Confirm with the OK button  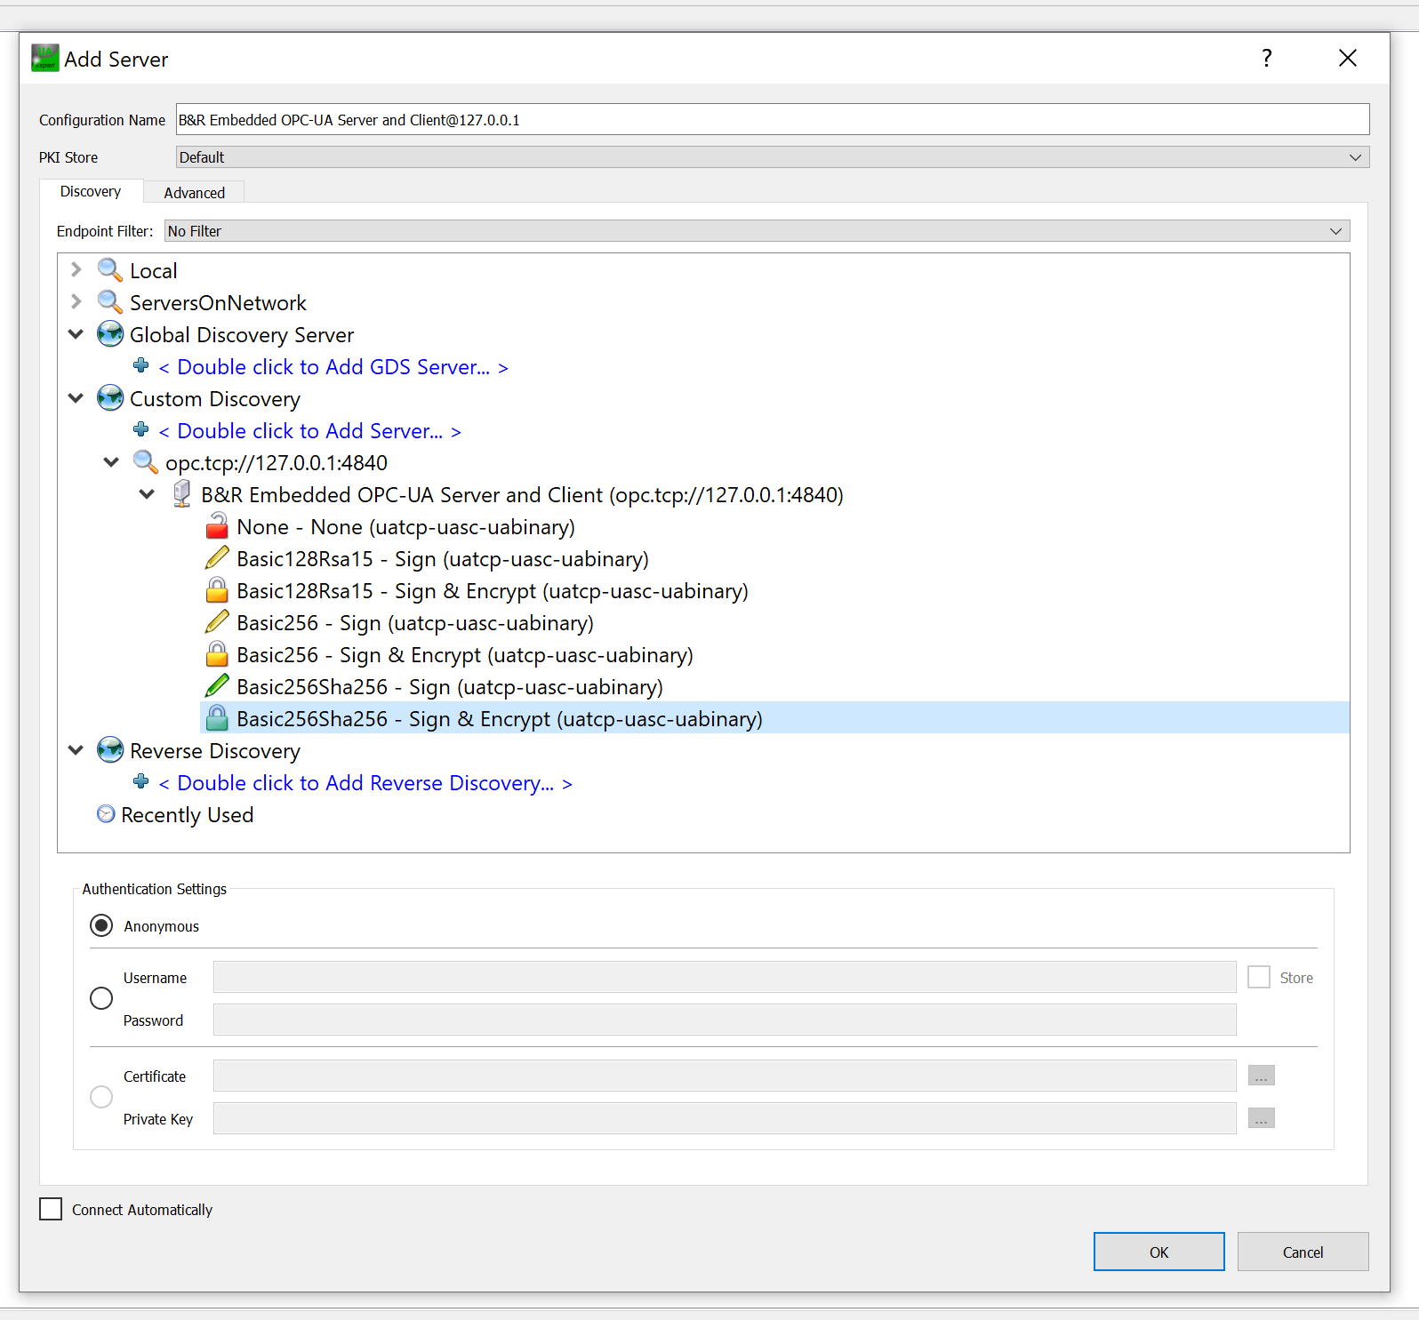point(1158,1252)
